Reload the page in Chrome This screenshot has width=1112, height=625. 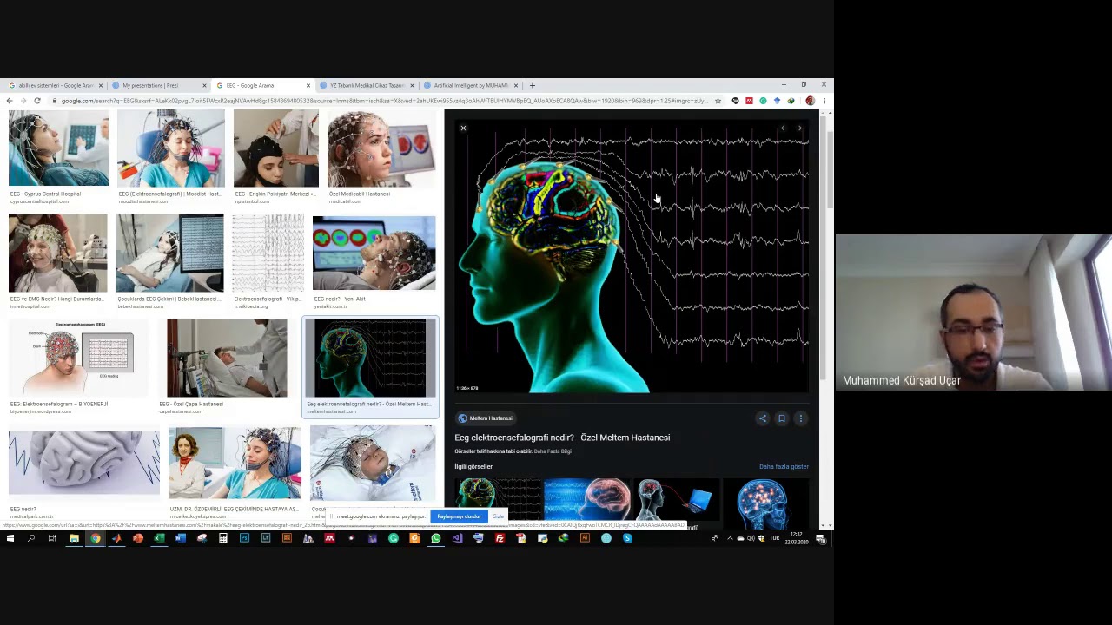(x=37, y=101)
